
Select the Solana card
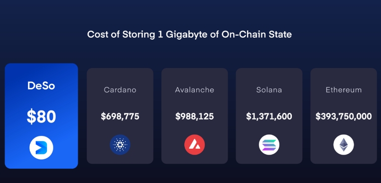pos(269,116)
